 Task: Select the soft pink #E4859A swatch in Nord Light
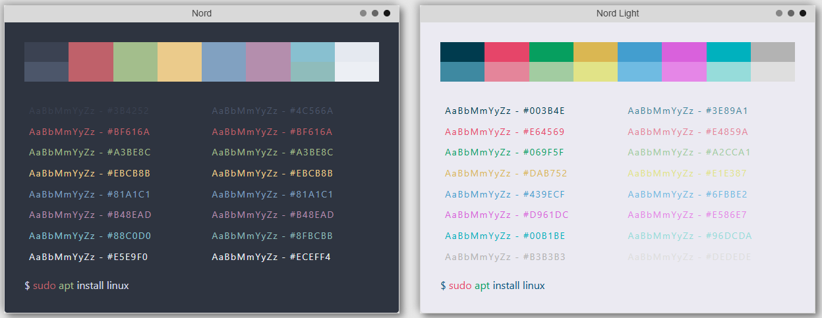[507, 72]
